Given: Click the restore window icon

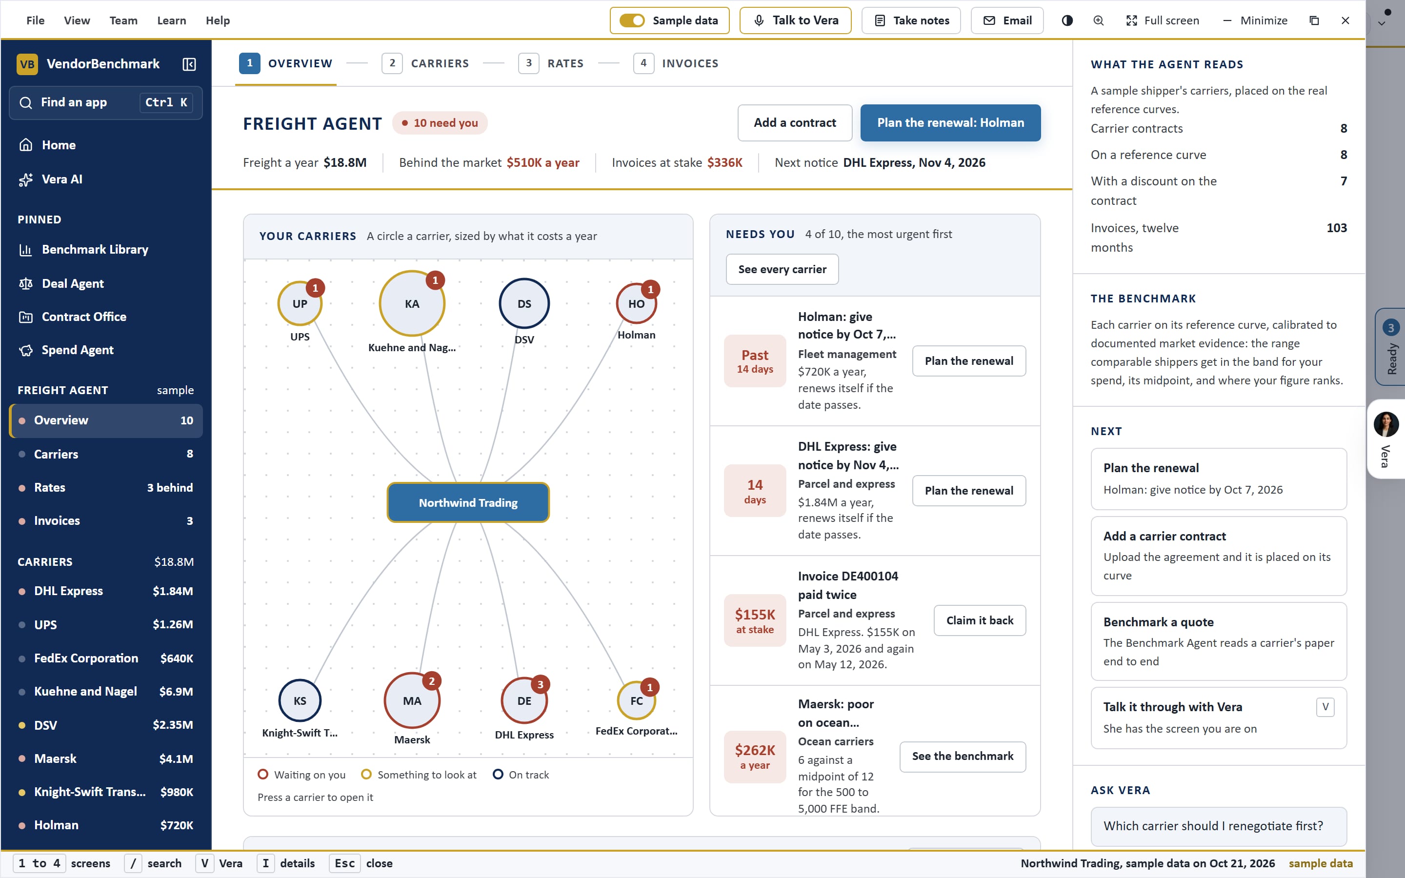Looking at the screenshot, I should coord(1314,20).
